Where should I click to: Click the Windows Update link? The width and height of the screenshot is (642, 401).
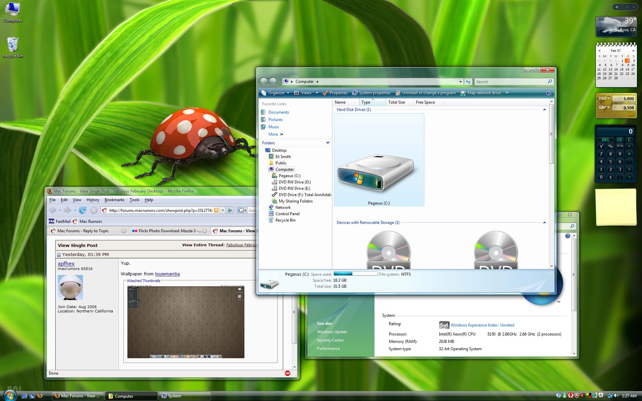332,332
